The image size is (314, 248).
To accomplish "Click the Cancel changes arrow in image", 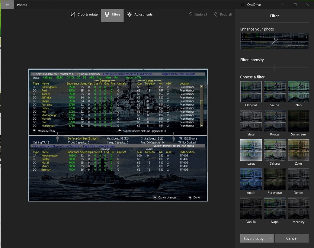I will point(155,198).
